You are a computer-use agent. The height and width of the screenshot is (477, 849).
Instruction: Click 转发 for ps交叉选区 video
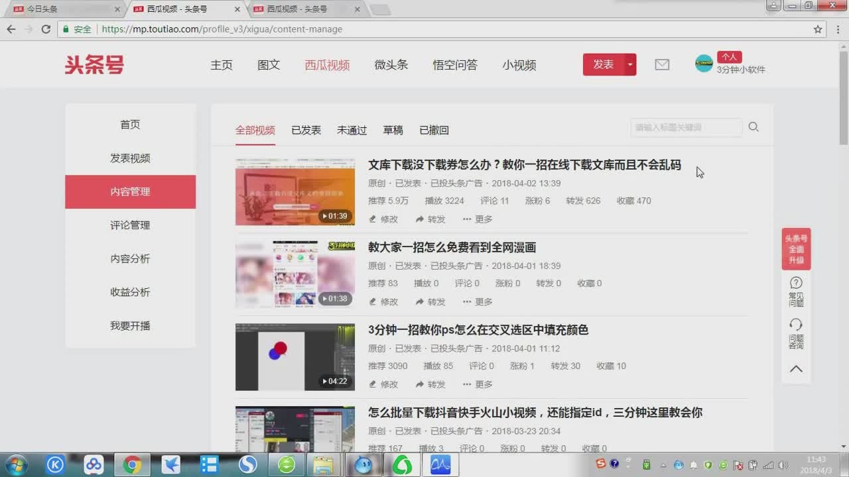click(x=430, y=384)
